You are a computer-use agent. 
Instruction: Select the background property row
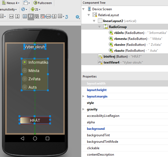click(125, 129)
